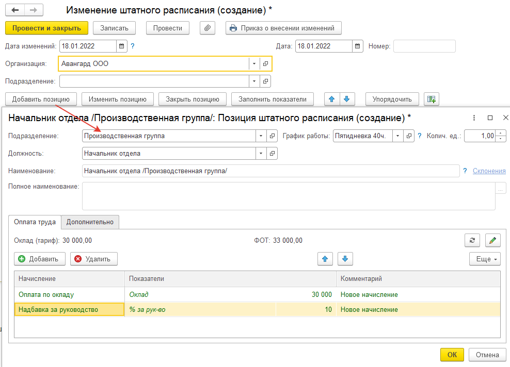Open the Еще menu

pos(485,259)
